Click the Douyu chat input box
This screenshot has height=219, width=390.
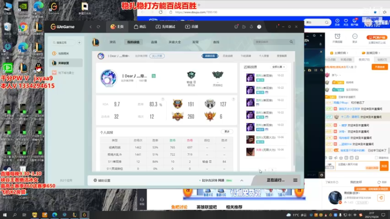(358, 166)
